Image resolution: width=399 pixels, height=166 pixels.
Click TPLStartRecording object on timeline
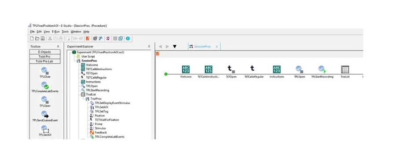[322, 72]
